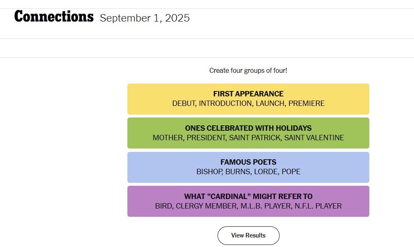Click BISHOP in the blue poets group
Image resolution: width=414 pixels, height=247 pixels.
coord(209,172)
